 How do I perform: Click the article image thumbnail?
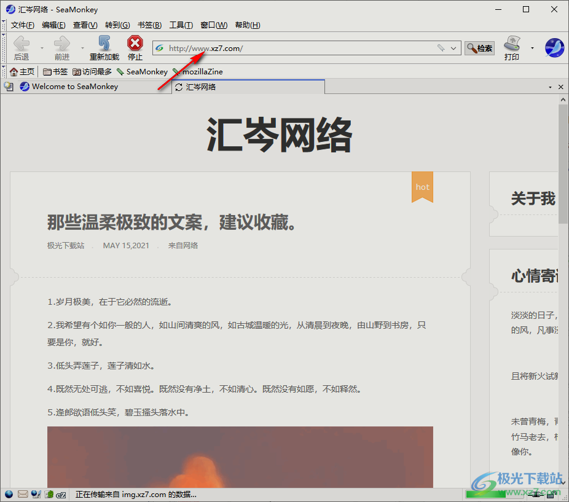[x=240, y=457]
